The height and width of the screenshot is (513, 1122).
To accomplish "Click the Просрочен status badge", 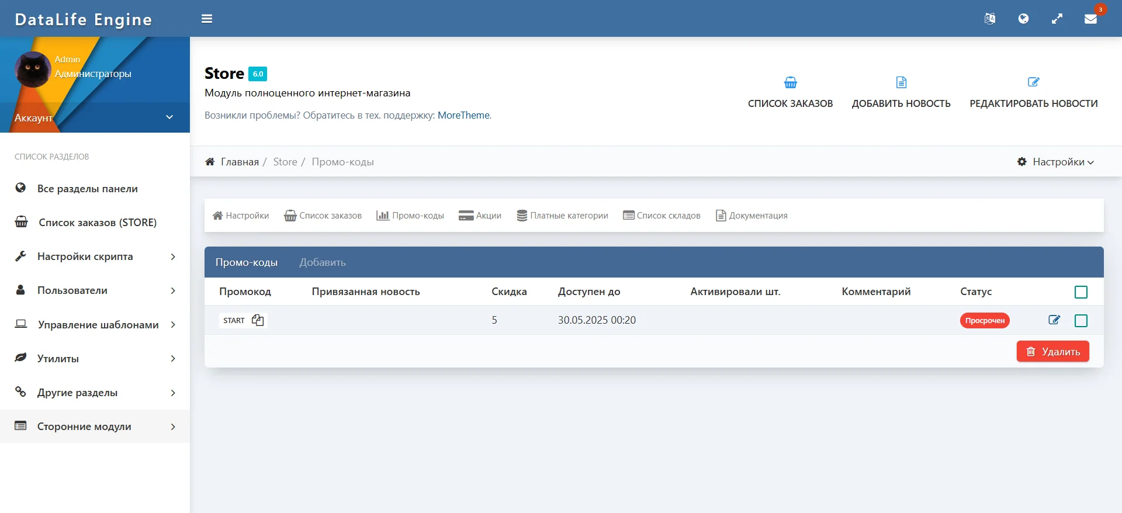I will [985, 320].
